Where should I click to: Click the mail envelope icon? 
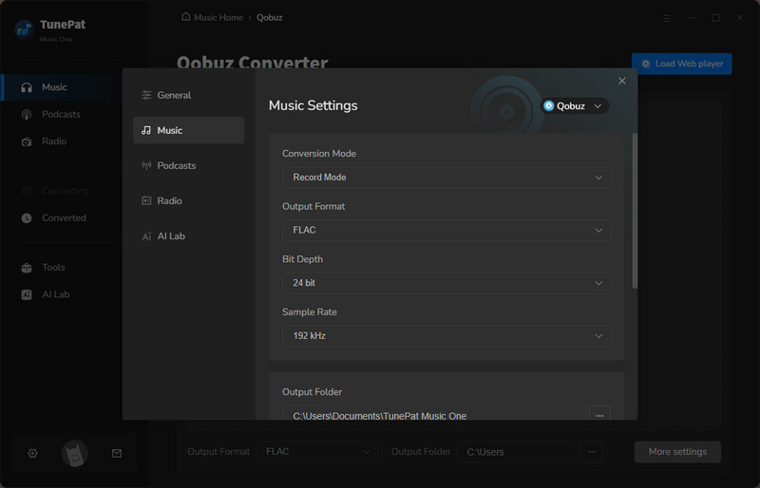coord(117,454)
